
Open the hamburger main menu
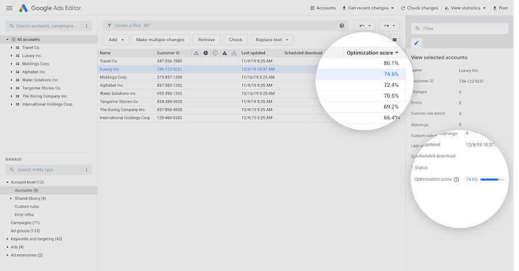(x=10, y=8)
